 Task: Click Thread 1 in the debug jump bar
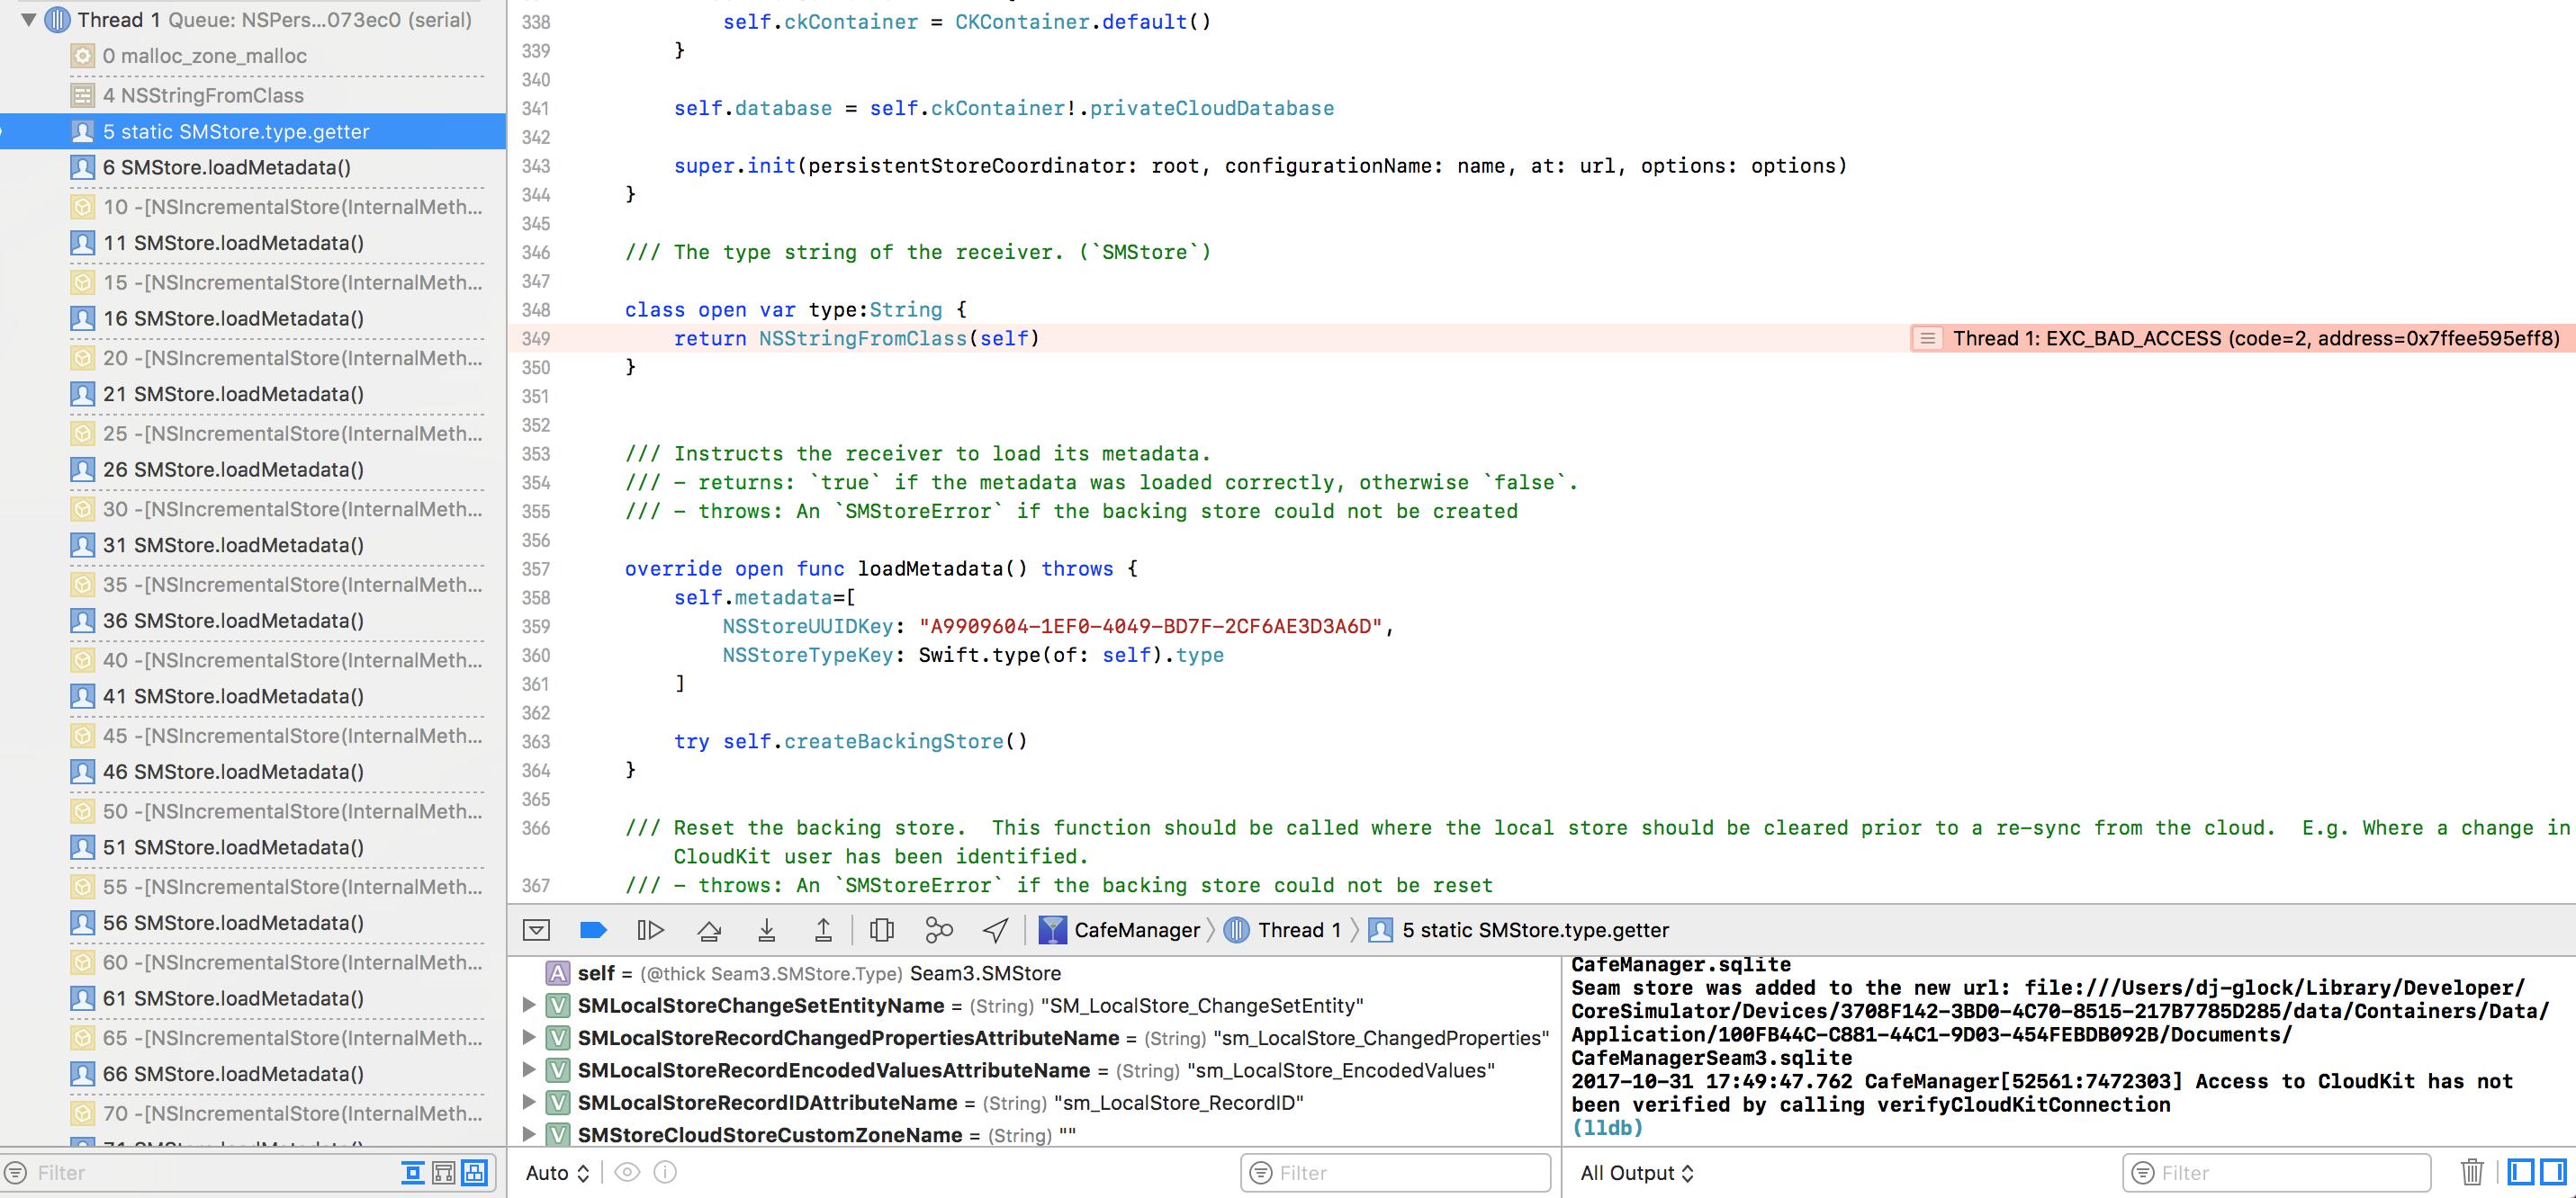pyautogui.click(x=1297, y=930)
